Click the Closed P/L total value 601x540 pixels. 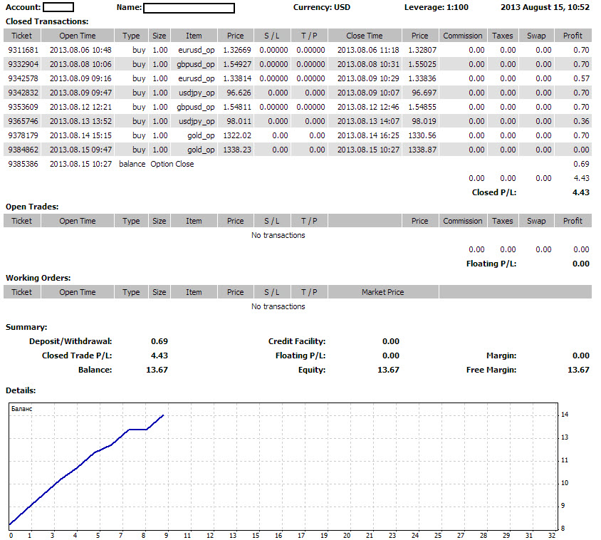(580, 192)
